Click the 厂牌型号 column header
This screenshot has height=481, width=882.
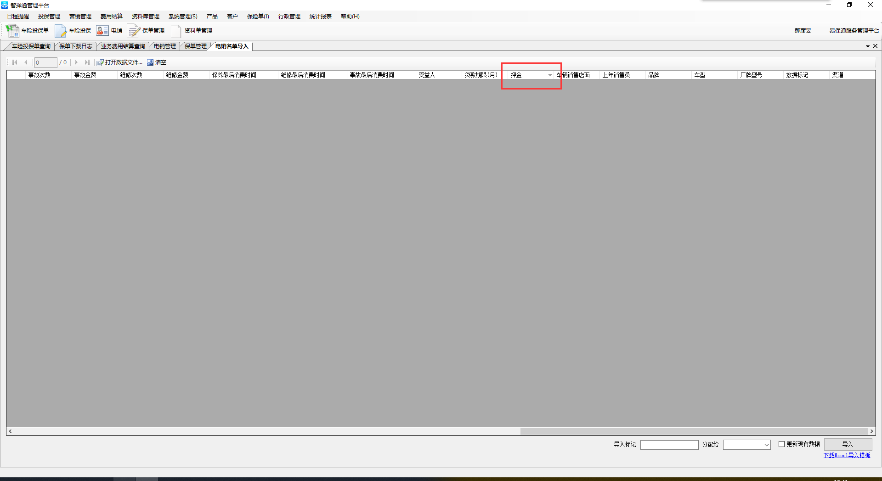760,75
